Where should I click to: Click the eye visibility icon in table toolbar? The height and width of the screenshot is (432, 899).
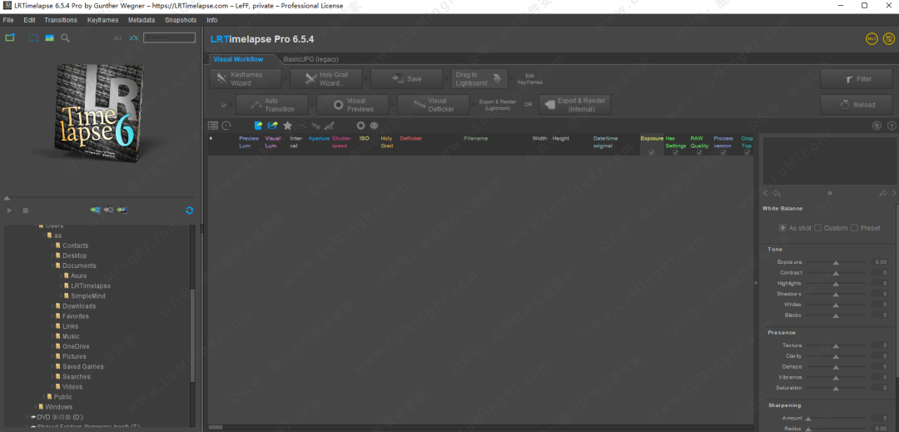374,126
